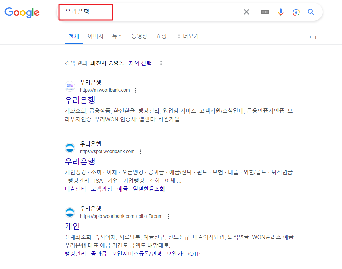Open the 고객광장 sitelink
This screenshot has height=269, width=342.
pos(101,189)
